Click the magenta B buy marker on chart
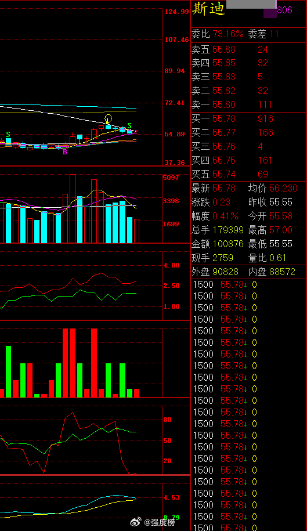The width and height of the screenshot is (307, 531). [64, 152]
